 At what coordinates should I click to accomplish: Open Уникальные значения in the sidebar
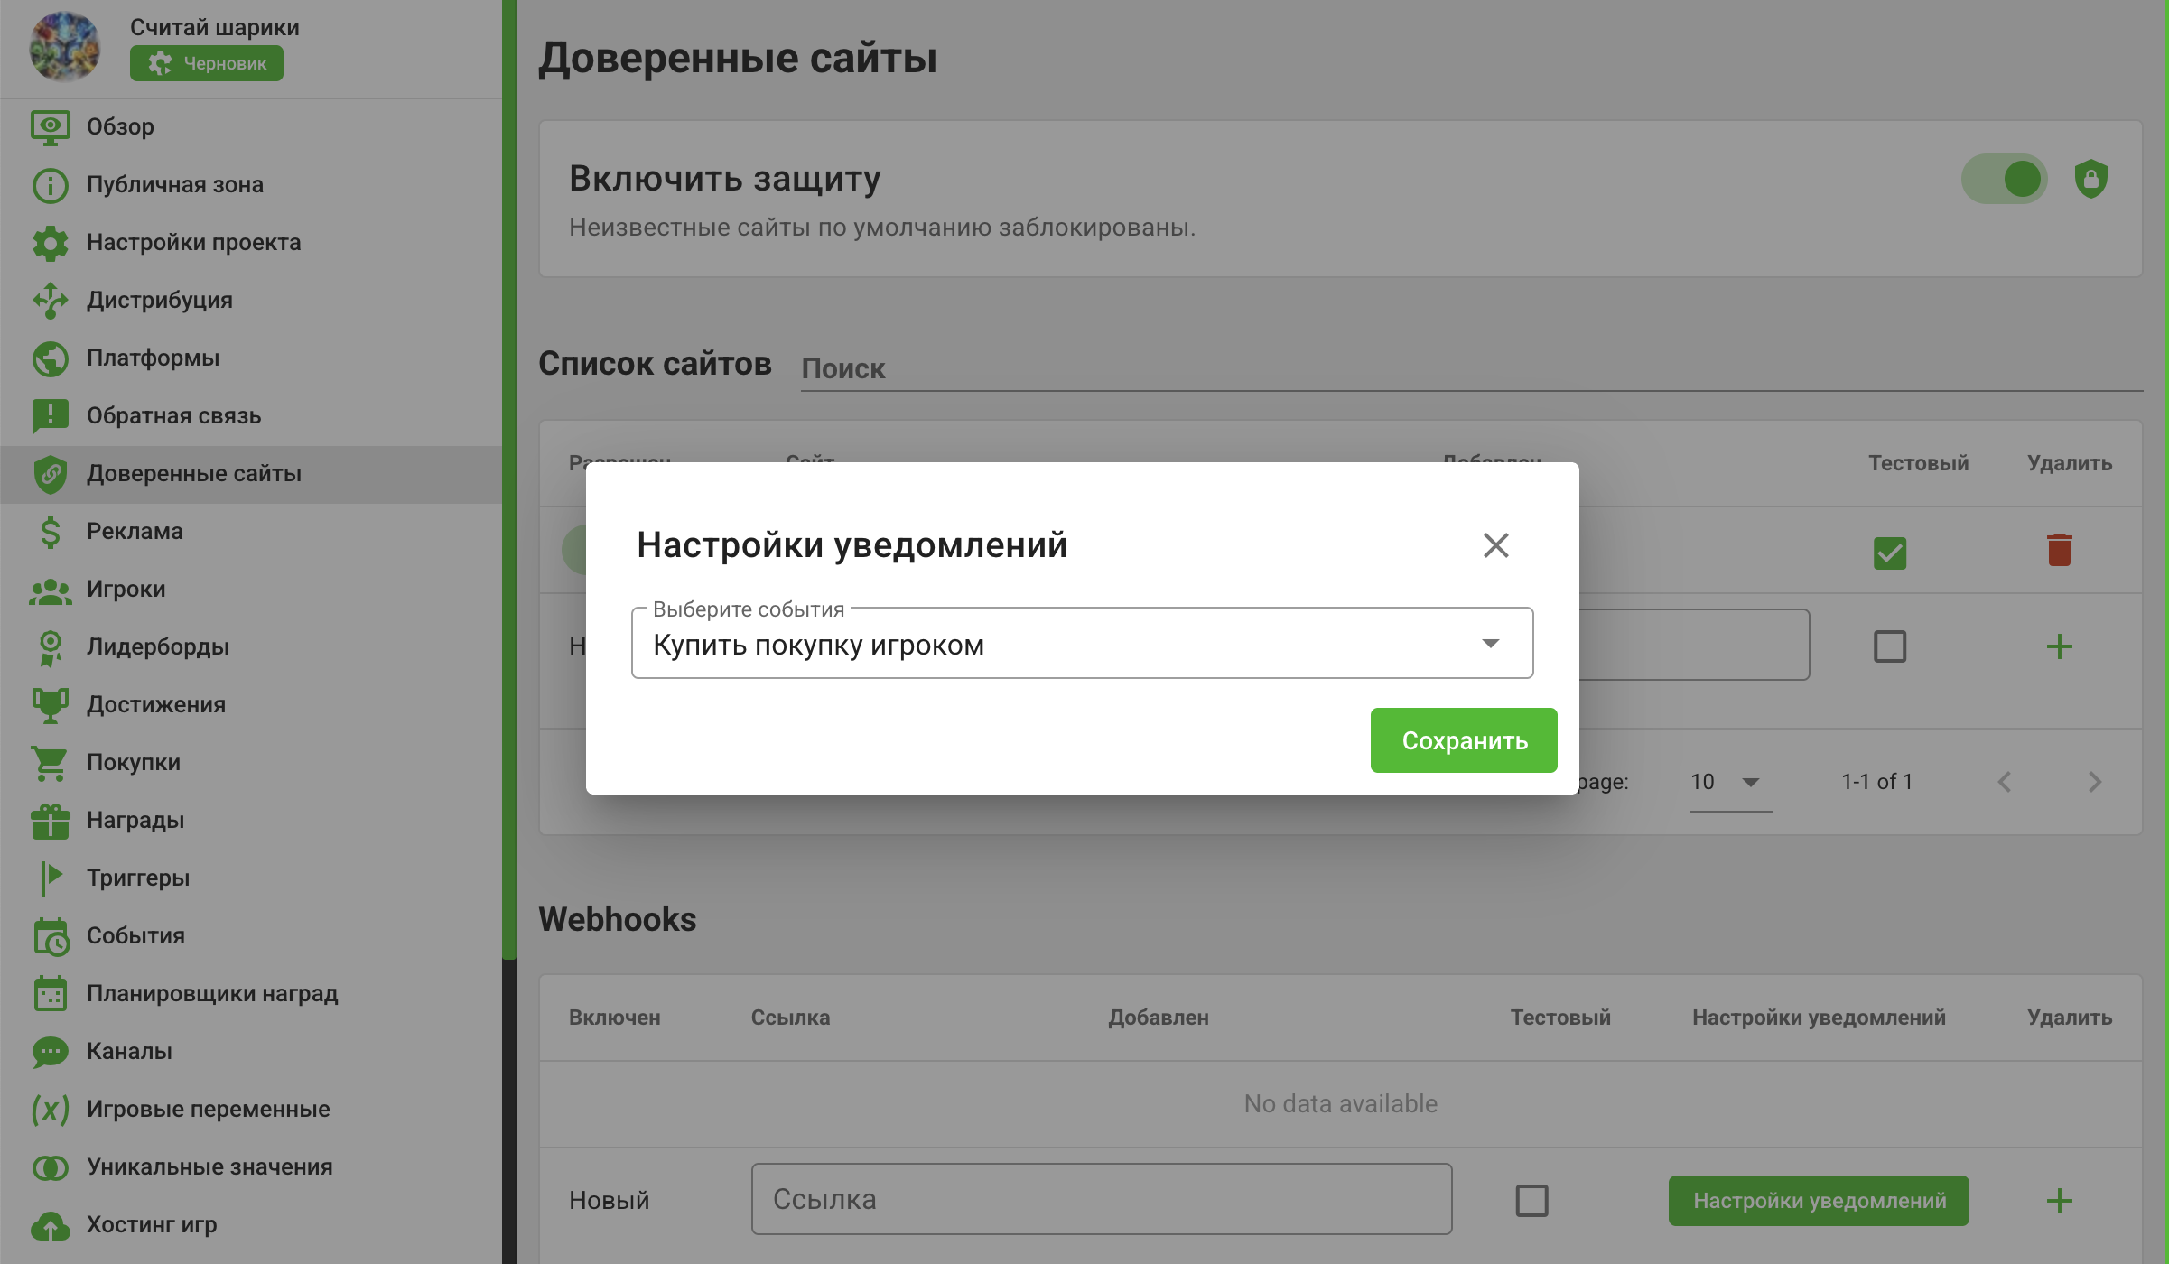coord(251,1167)
